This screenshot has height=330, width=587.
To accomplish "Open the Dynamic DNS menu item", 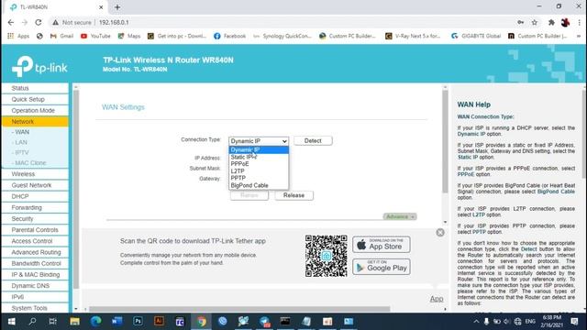I will (x=35, y=286).
